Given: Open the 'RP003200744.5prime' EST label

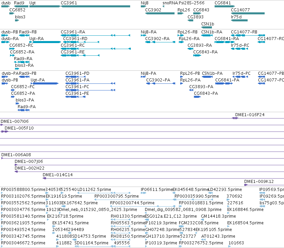Looking at the screenshot, I should click(x=132, y=203).
